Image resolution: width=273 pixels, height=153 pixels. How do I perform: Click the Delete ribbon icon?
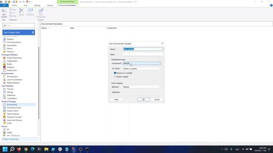(21, 12)
